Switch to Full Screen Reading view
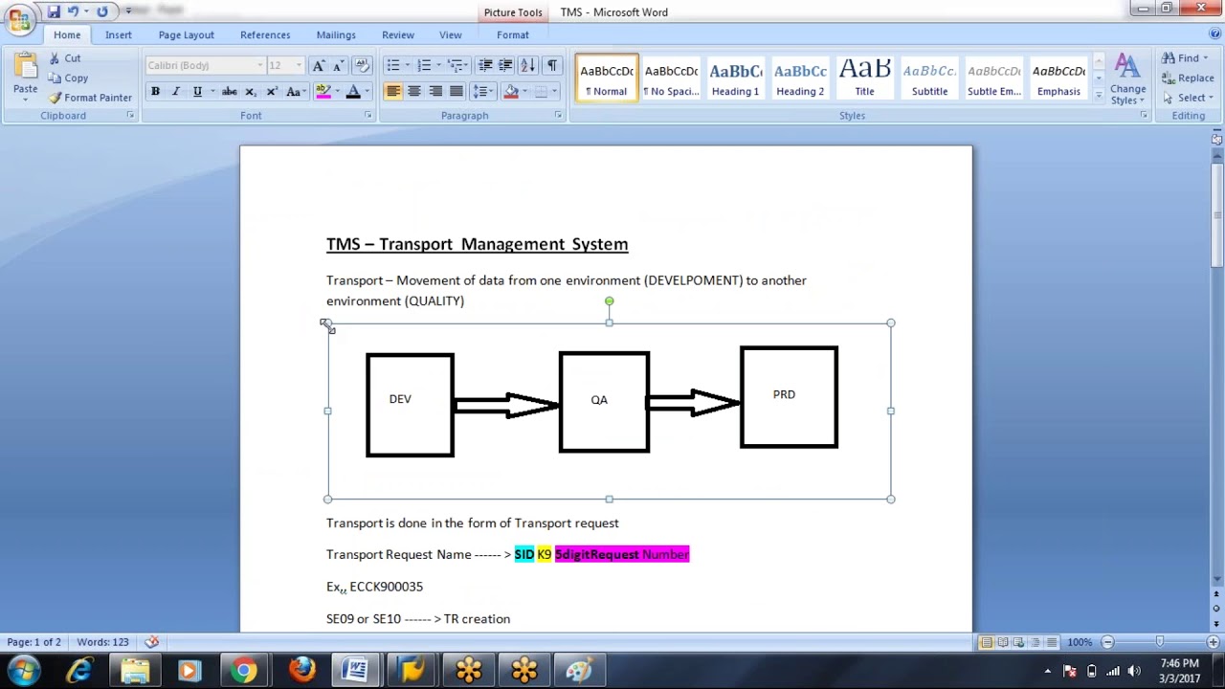Viewport: 1225px width, 689px height. pos(1002,642)
